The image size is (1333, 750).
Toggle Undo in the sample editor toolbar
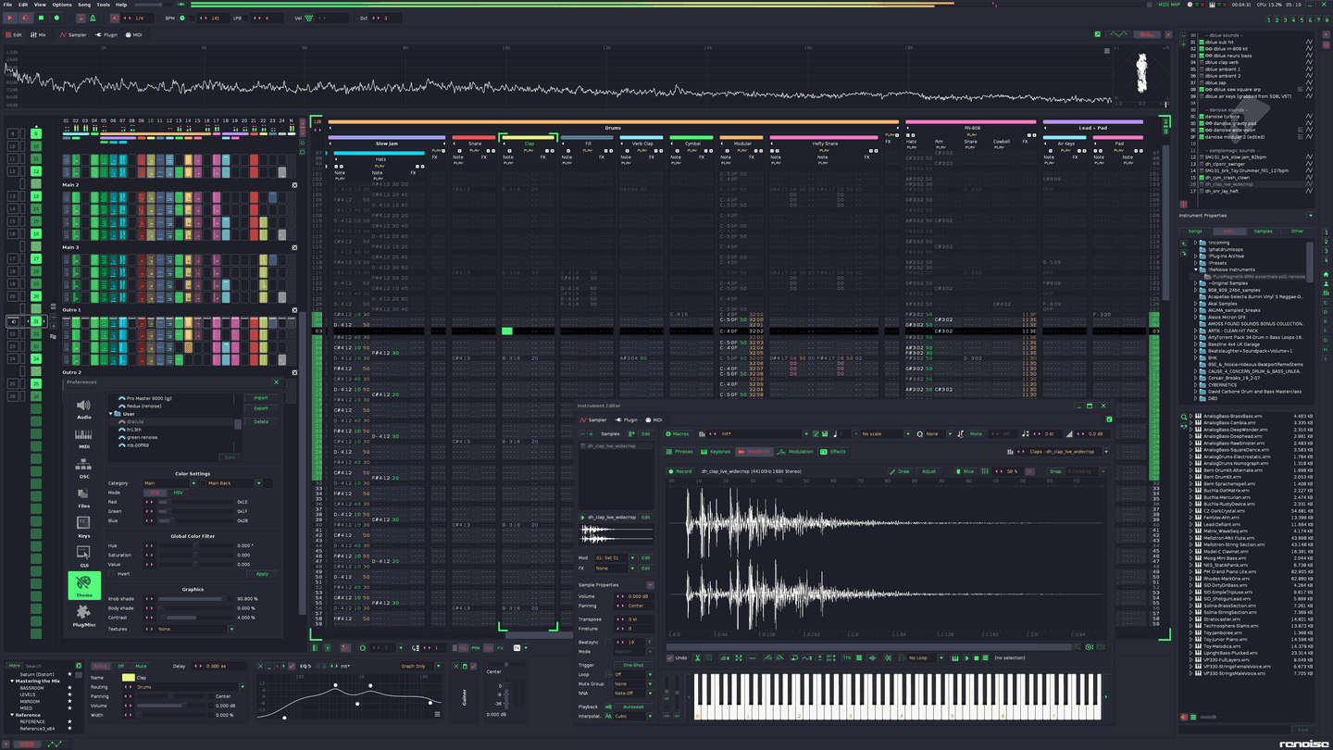[x=670, y=657]
